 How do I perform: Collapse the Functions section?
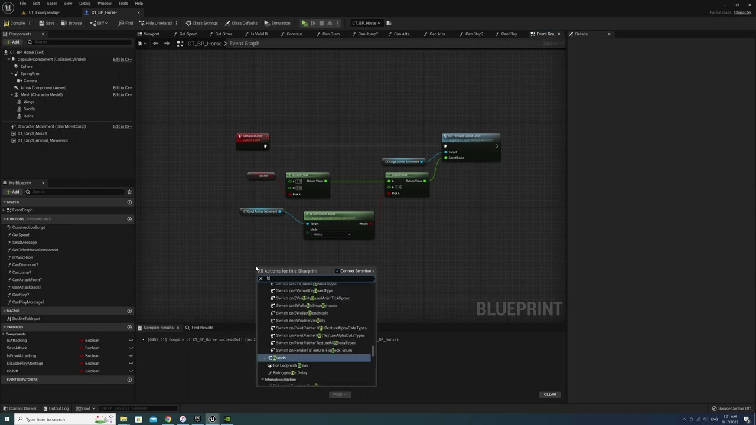(4, 219)
